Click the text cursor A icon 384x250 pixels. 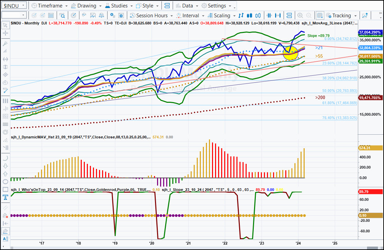tap(5, 239)
